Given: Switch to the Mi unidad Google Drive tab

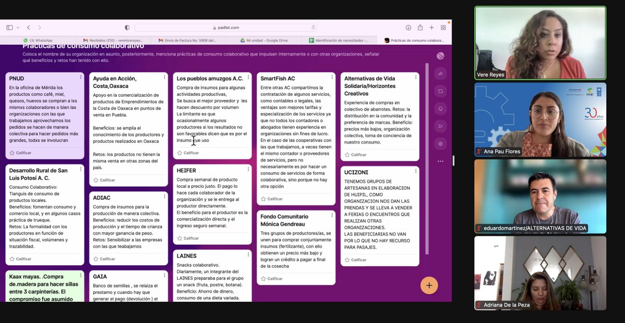Looking at the screenshot, I should tap(264, 40).
